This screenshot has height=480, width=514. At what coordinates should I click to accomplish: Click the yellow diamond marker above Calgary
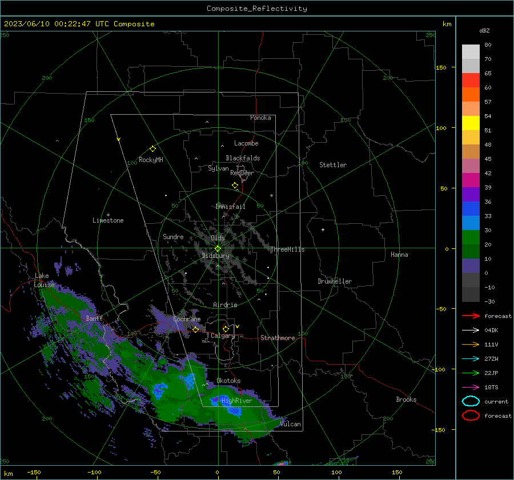(x=226, y=329)
